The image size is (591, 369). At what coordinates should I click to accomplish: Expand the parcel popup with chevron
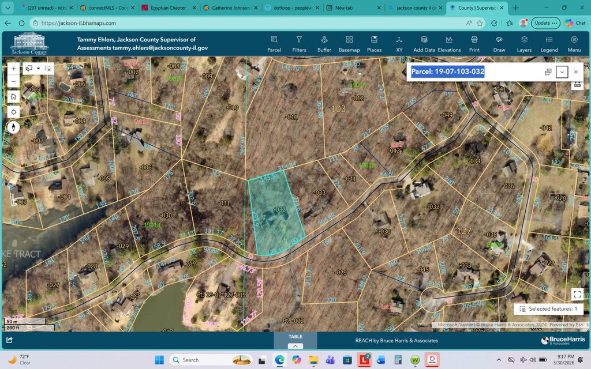pyautogui.click(x=562, y=72)
